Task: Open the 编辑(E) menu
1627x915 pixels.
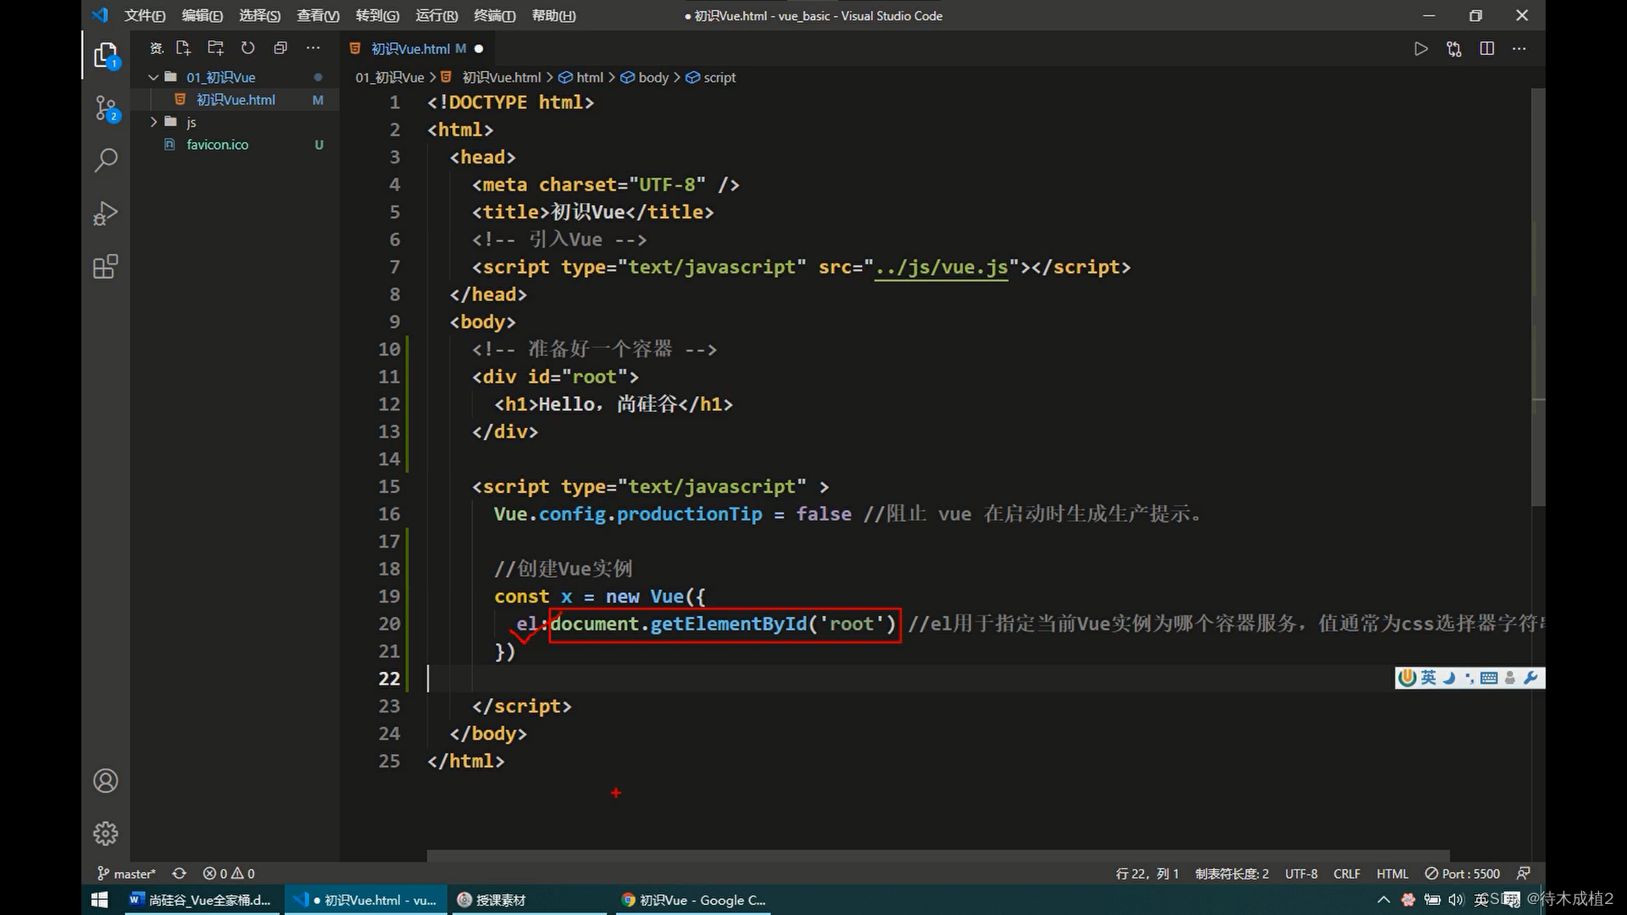Action: [202, 15]
